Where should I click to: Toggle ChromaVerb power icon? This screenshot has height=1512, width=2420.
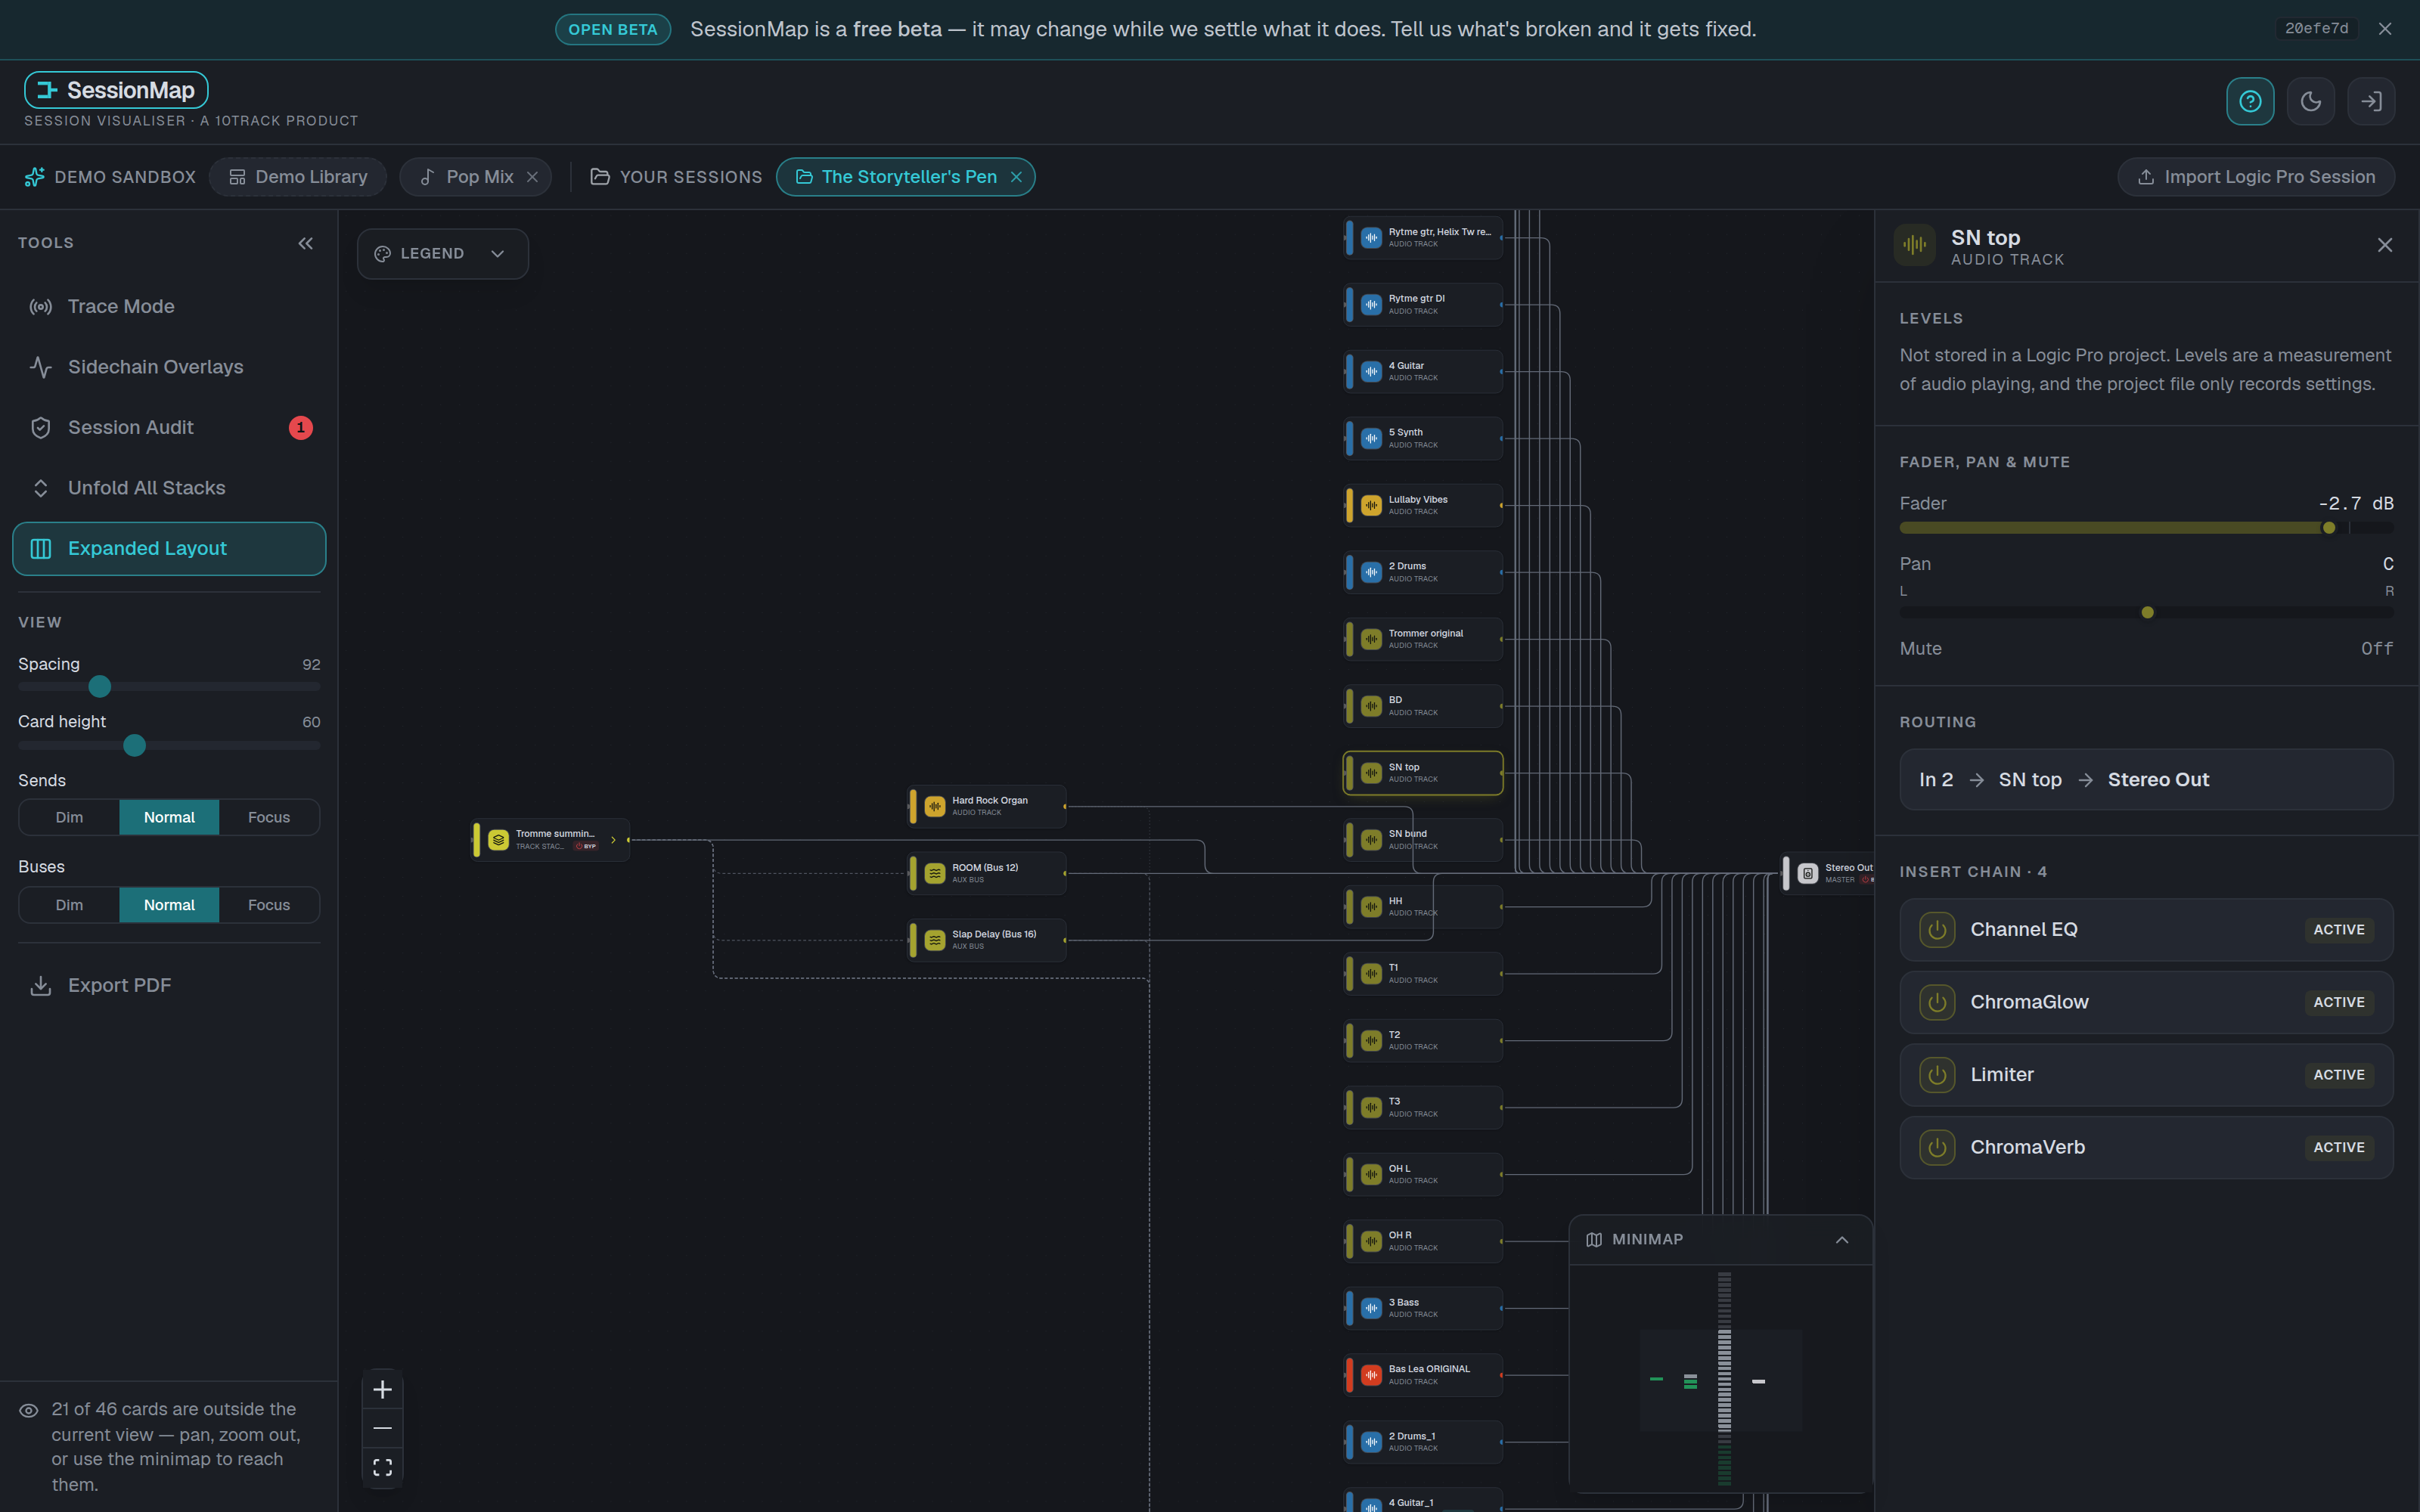pyautogui.click(x=1937, y=1148)
